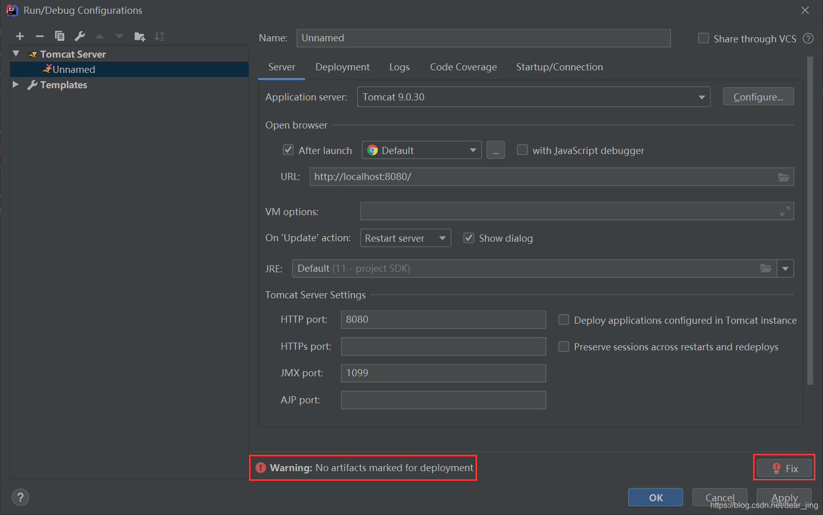
Task: Enable Deploy applications configured in Tomcat instance
Action: (x=564, y=320)
